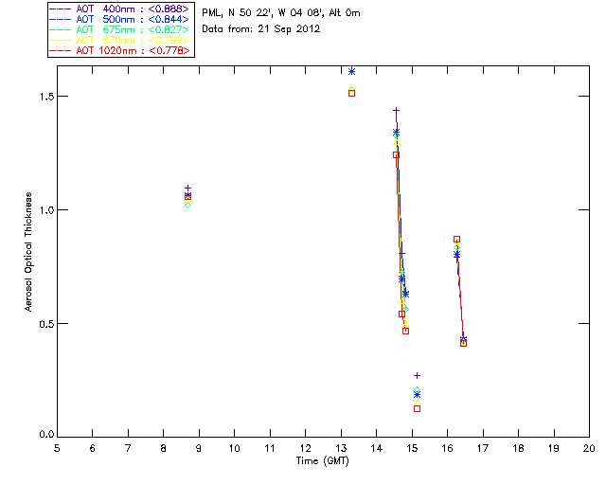Click the blue asterisk marker at top near 13.3

[x=351, y=71]
